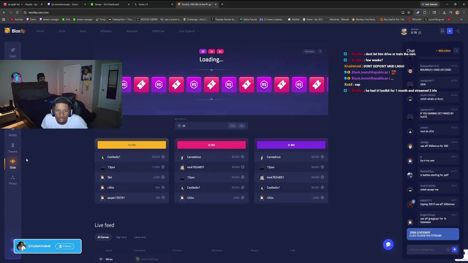Open TradingView bookmark
The height and width of the screenshot is (263, 468).
pyautogui.click(x=121, y=19)
